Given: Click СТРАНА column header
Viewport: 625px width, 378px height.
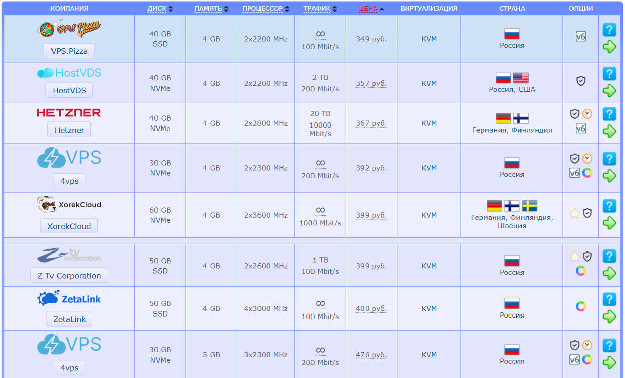Looking at the screenshot, I should pyautogui.click(x=512, y=8).
